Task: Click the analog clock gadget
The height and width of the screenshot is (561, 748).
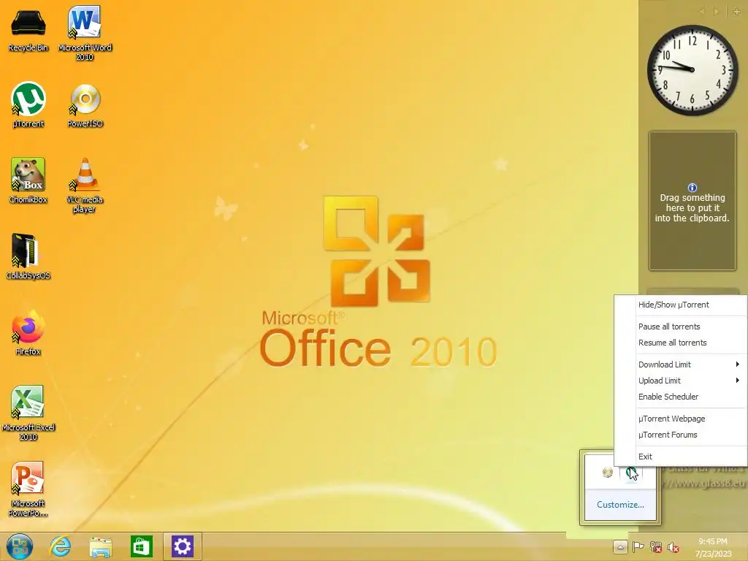Action: pos(692,69)
